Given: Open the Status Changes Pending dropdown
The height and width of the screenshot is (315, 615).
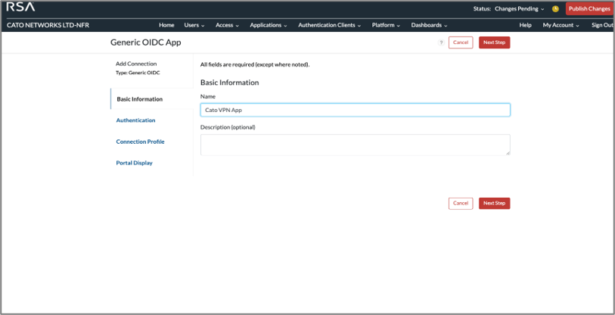Looking at the screenshot, I should click(x=508, y=8).
